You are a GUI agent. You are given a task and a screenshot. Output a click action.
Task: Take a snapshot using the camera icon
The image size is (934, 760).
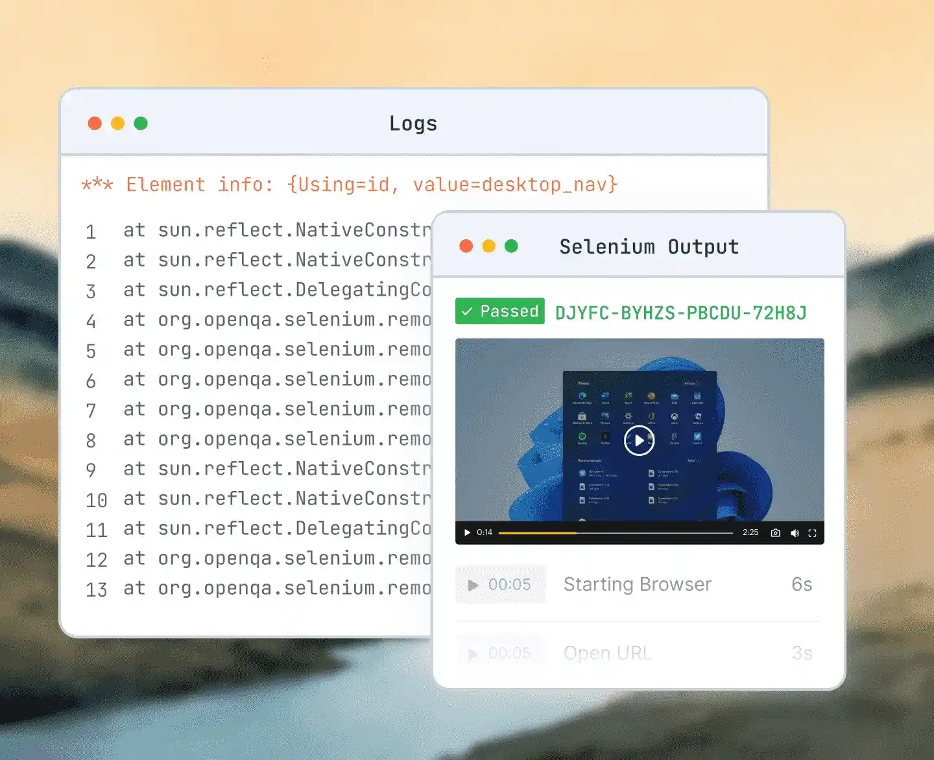(775, 533)
